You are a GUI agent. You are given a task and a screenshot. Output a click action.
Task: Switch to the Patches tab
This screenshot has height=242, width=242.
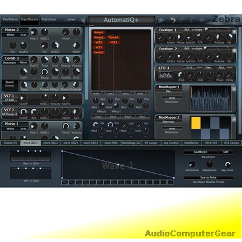pos(48,19)
